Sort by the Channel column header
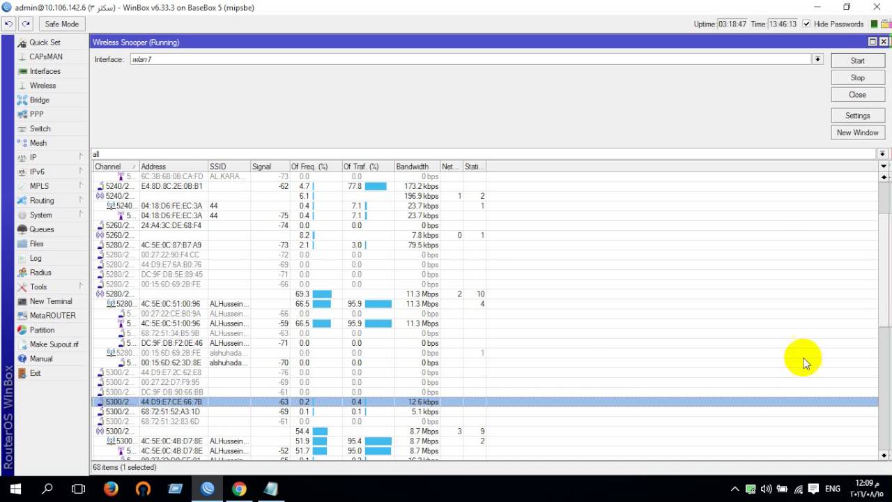This screenshot has width=892, height=502. pos(116,167)
